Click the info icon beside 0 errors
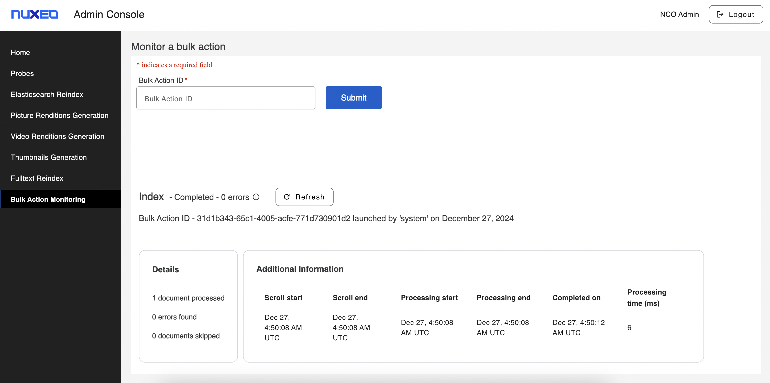The width and height of the screenshot is (770, 383). coord(256,197)
